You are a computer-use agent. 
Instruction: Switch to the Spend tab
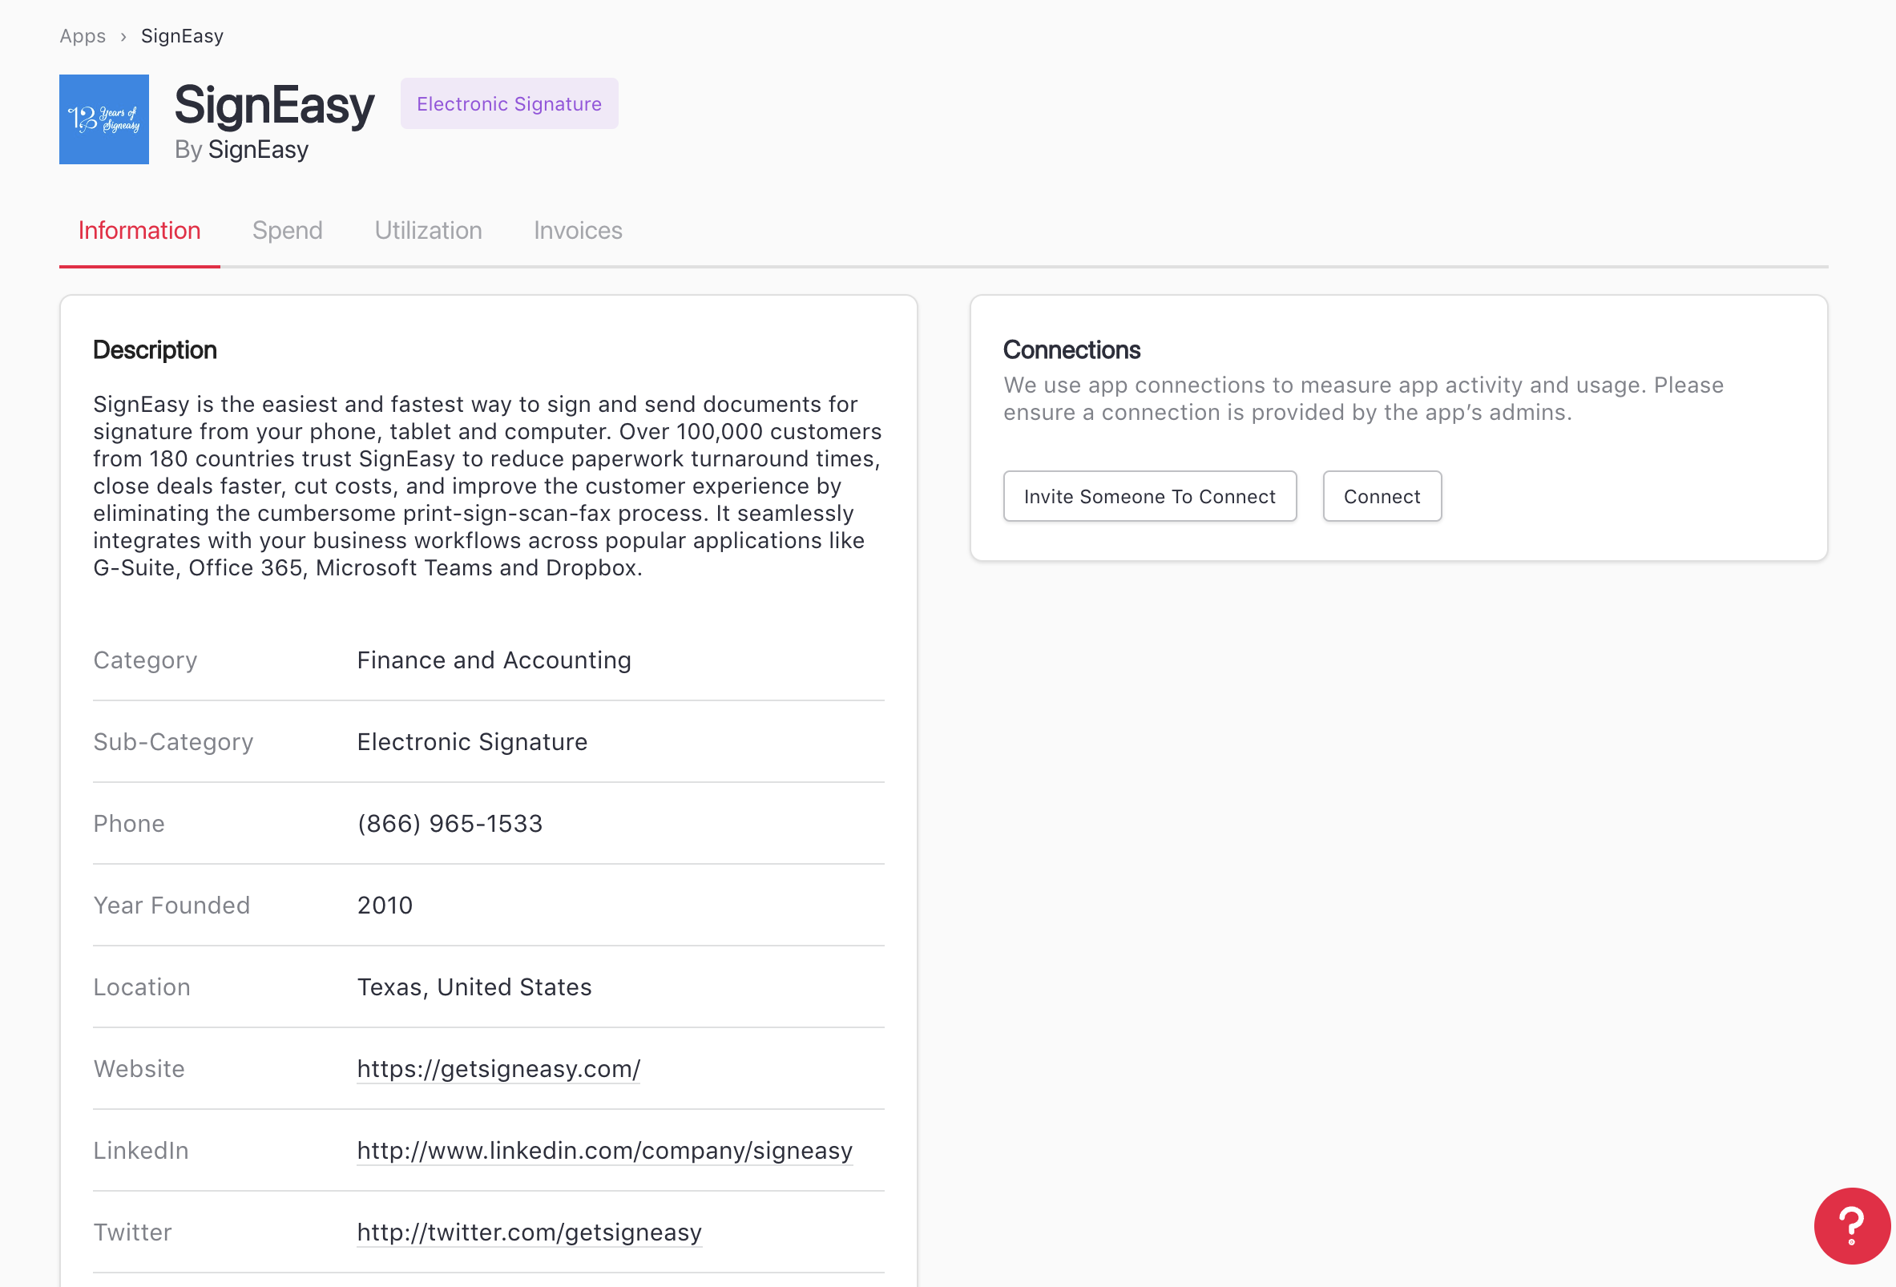click(x=287, y=230)
